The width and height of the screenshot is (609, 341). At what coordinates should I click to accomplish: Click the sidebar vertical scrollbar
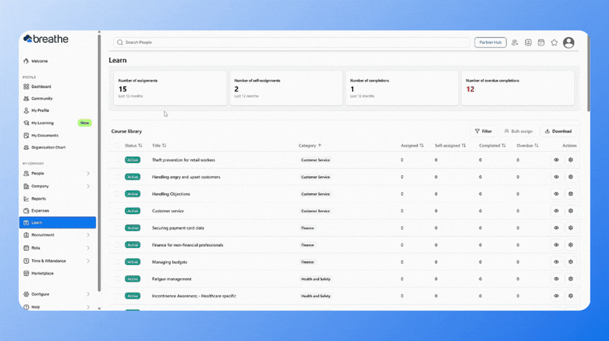coord(99,163)
